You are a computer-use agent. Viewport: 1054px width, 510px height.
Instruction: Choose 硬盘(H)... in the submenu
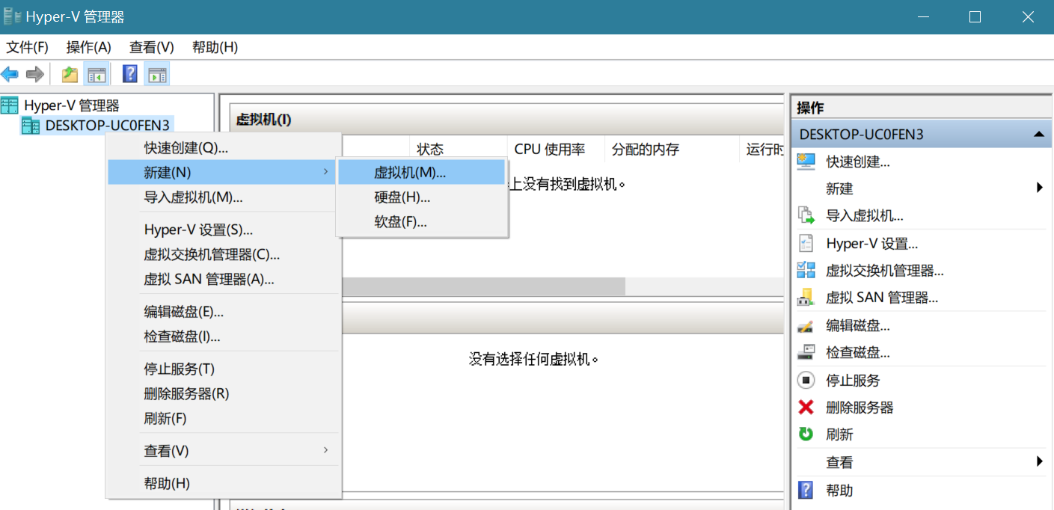coord(402,197)
